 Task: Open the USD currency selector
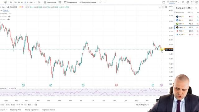[x=171, y=7]
